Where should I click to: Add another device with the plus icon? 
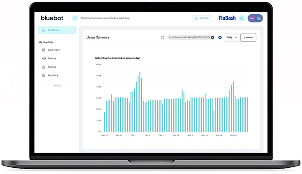pos(220,37)
